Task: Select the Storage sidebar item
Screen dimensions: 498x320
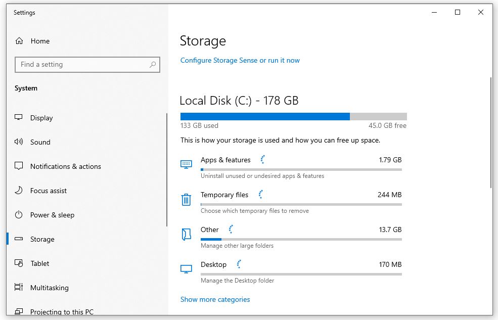Action: [x=87, y=239]
